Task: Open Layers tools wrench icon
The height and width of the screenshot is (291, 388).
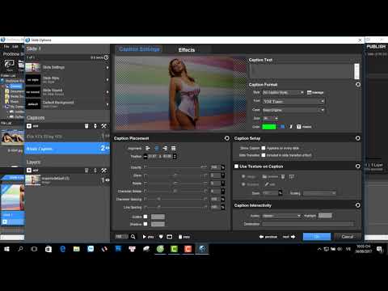Action: [103, 171]
